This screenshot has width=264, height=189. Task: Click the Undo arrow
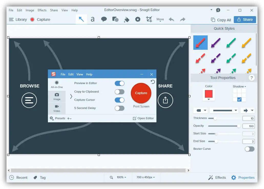pos(171,19)
